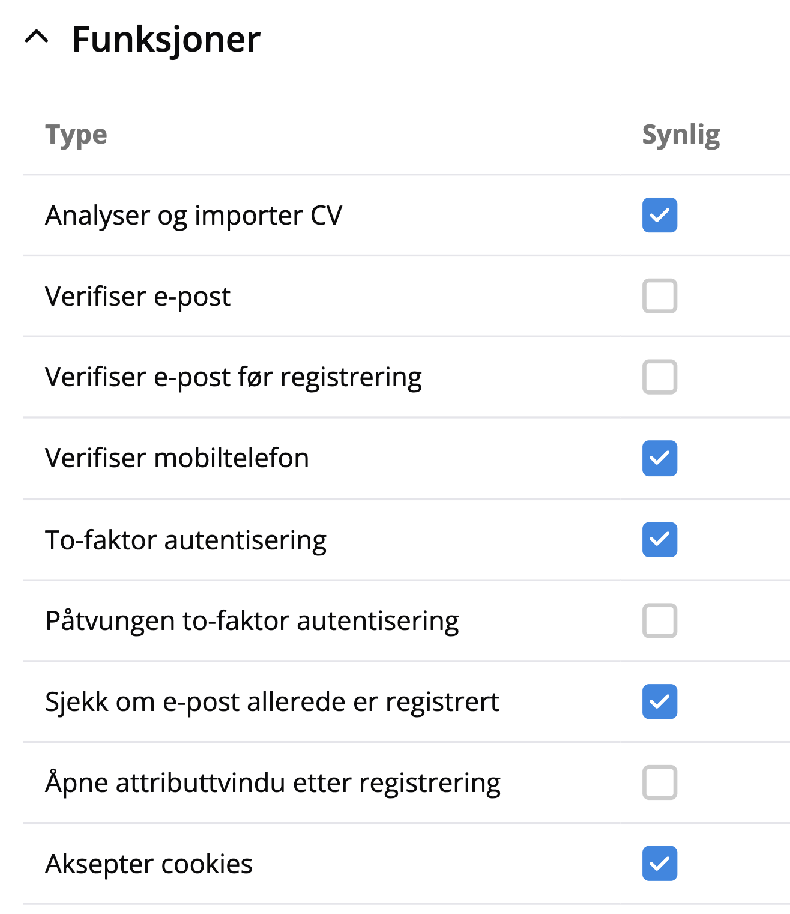This screenshot has width=790, height=914.
Task: Click the Funksjoner section heading
Action: (x=166, y=40)
